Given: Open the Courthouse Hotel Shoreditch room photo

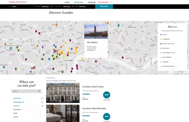Looking at the screenshot, I should (x=63, y=113).
